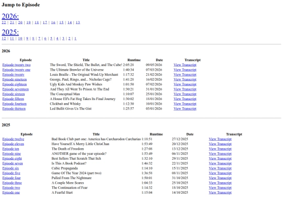Jump to episode 14 number link
This screenshot has height=212, width=283.
70,23
